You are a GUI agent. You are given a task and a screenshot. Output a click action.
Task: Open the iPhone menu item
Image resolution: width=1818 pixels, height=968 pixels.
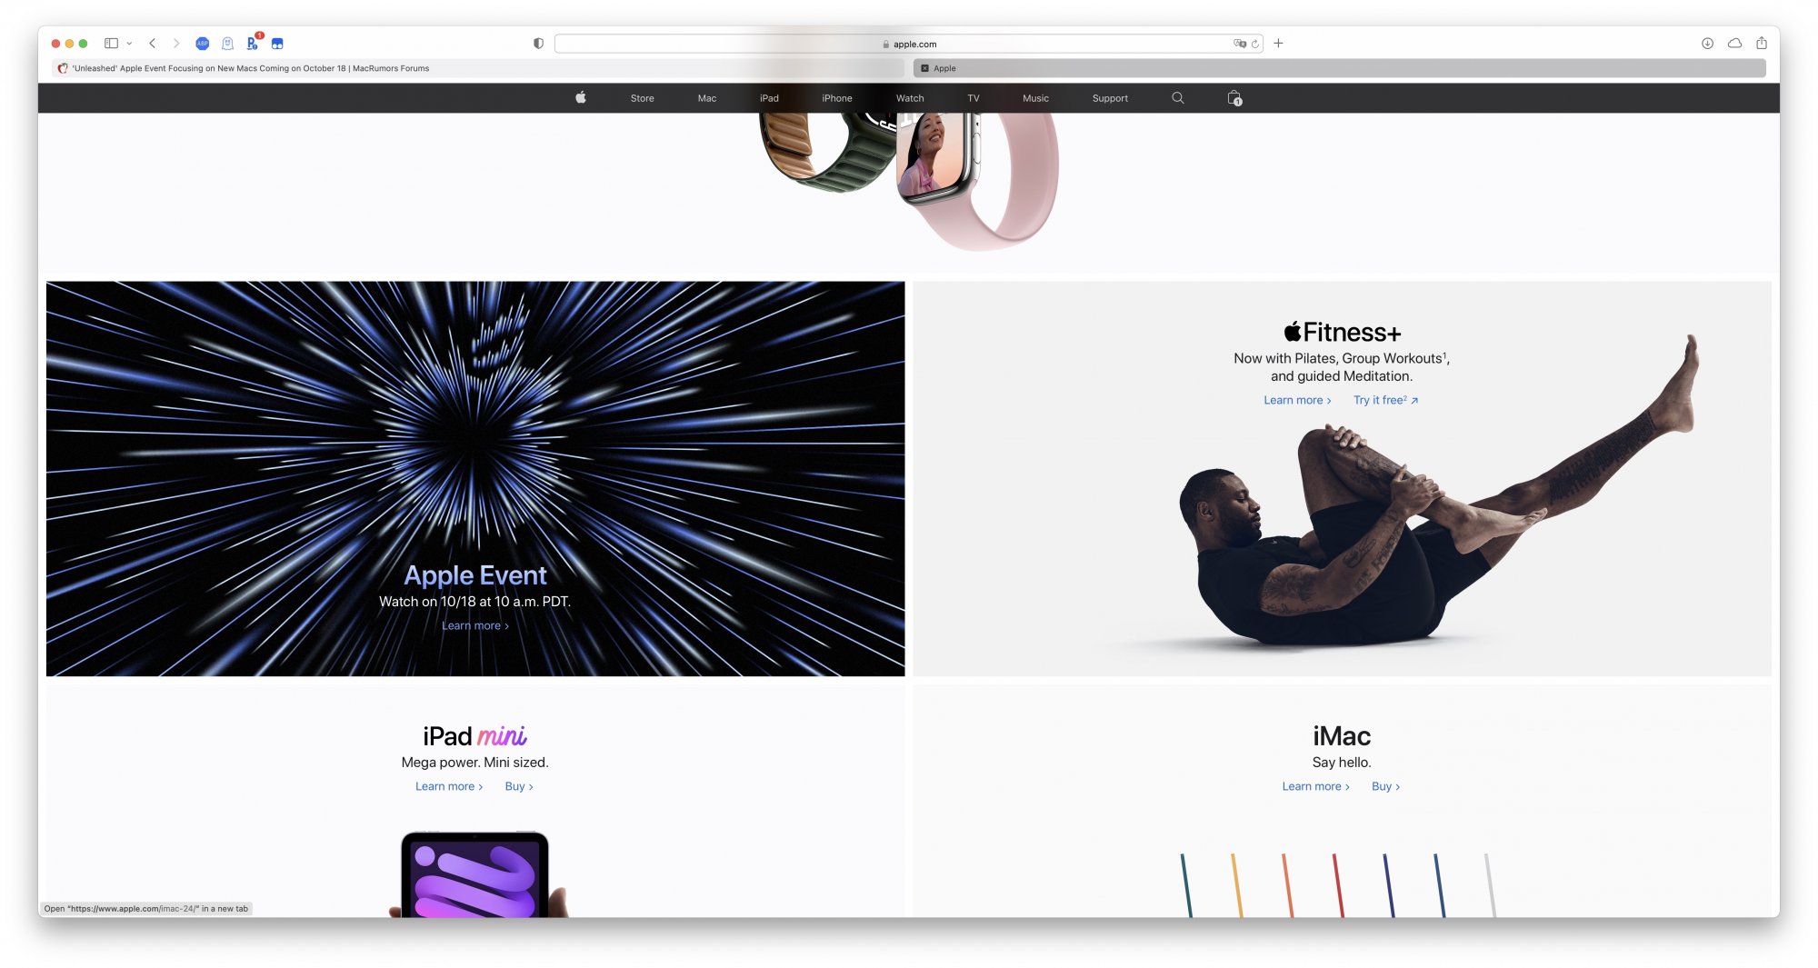(837, 98)
